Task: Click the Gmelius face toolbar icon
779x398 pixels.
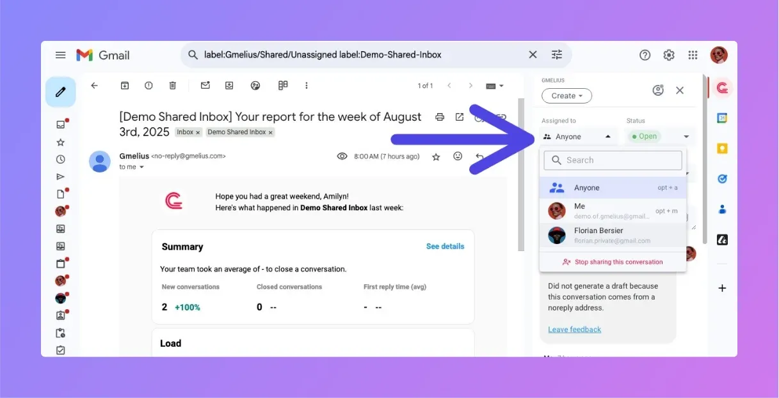Action: coord(255,86)
